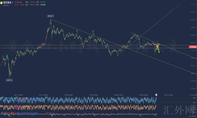
Task: Click the 1451.10 low price label
Action: (9, 80)
